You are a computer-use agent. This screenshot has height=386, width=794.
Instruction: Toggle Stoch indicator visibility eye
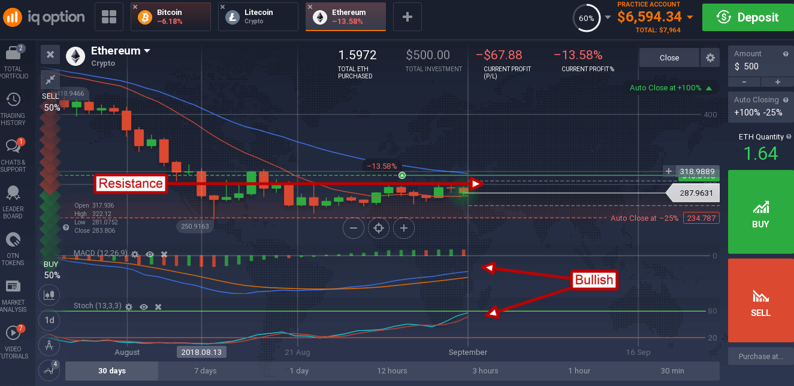[x=144, y=306]
